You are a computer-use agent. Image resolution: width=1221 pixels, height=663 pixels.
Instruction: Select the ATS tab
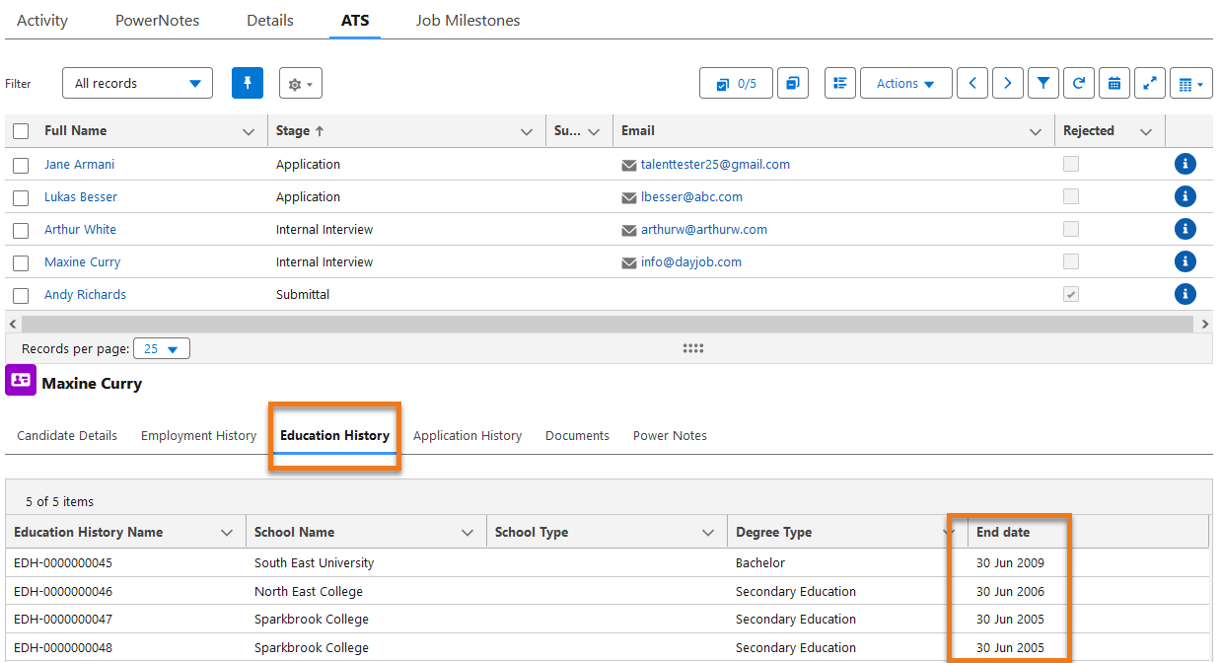[355, 20]
